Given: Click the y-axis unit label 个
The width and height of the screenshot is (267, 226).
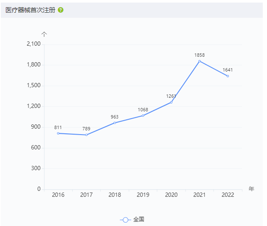Looking at the screenshot, I should click(x=44, y=34).
